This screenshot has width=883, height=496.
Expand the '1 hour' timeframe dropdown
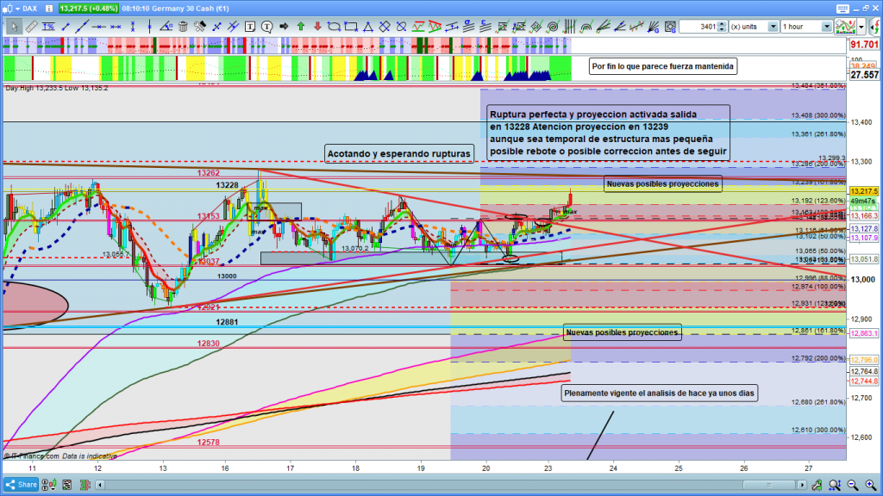pos(827,27)
